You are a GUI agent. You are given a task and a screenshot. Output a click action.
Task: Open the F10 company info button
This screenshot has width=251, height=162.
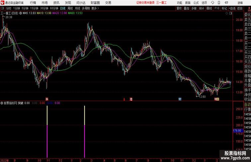click(x=217, y=8)
